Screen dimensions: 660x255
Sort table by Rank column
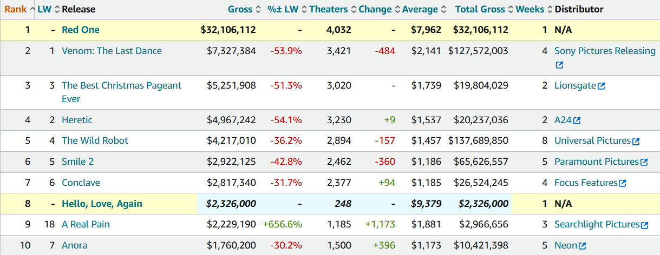(16, 9)
